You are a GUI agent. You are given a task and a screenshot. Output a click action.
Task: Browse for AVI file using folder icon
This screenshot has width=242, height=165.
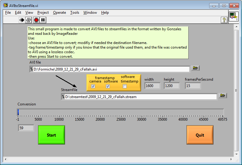[195, 68]
